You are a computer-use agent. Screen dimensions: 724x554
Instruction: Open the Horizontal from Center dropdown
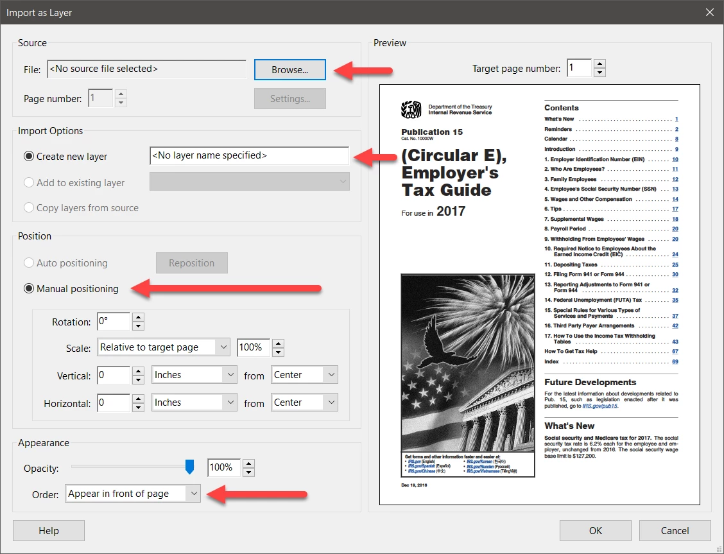click(304, 402)
